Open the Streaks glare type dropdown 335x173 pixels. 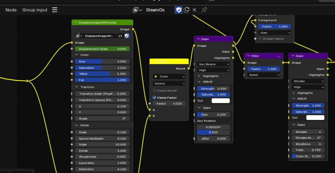pyautogui.click(x=308, y=81)
